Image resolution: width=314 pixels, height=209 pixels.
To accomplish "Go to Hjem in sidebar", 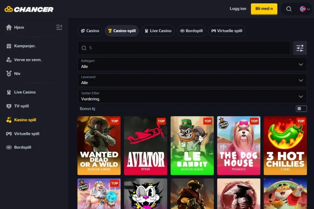I will (19, 27).
